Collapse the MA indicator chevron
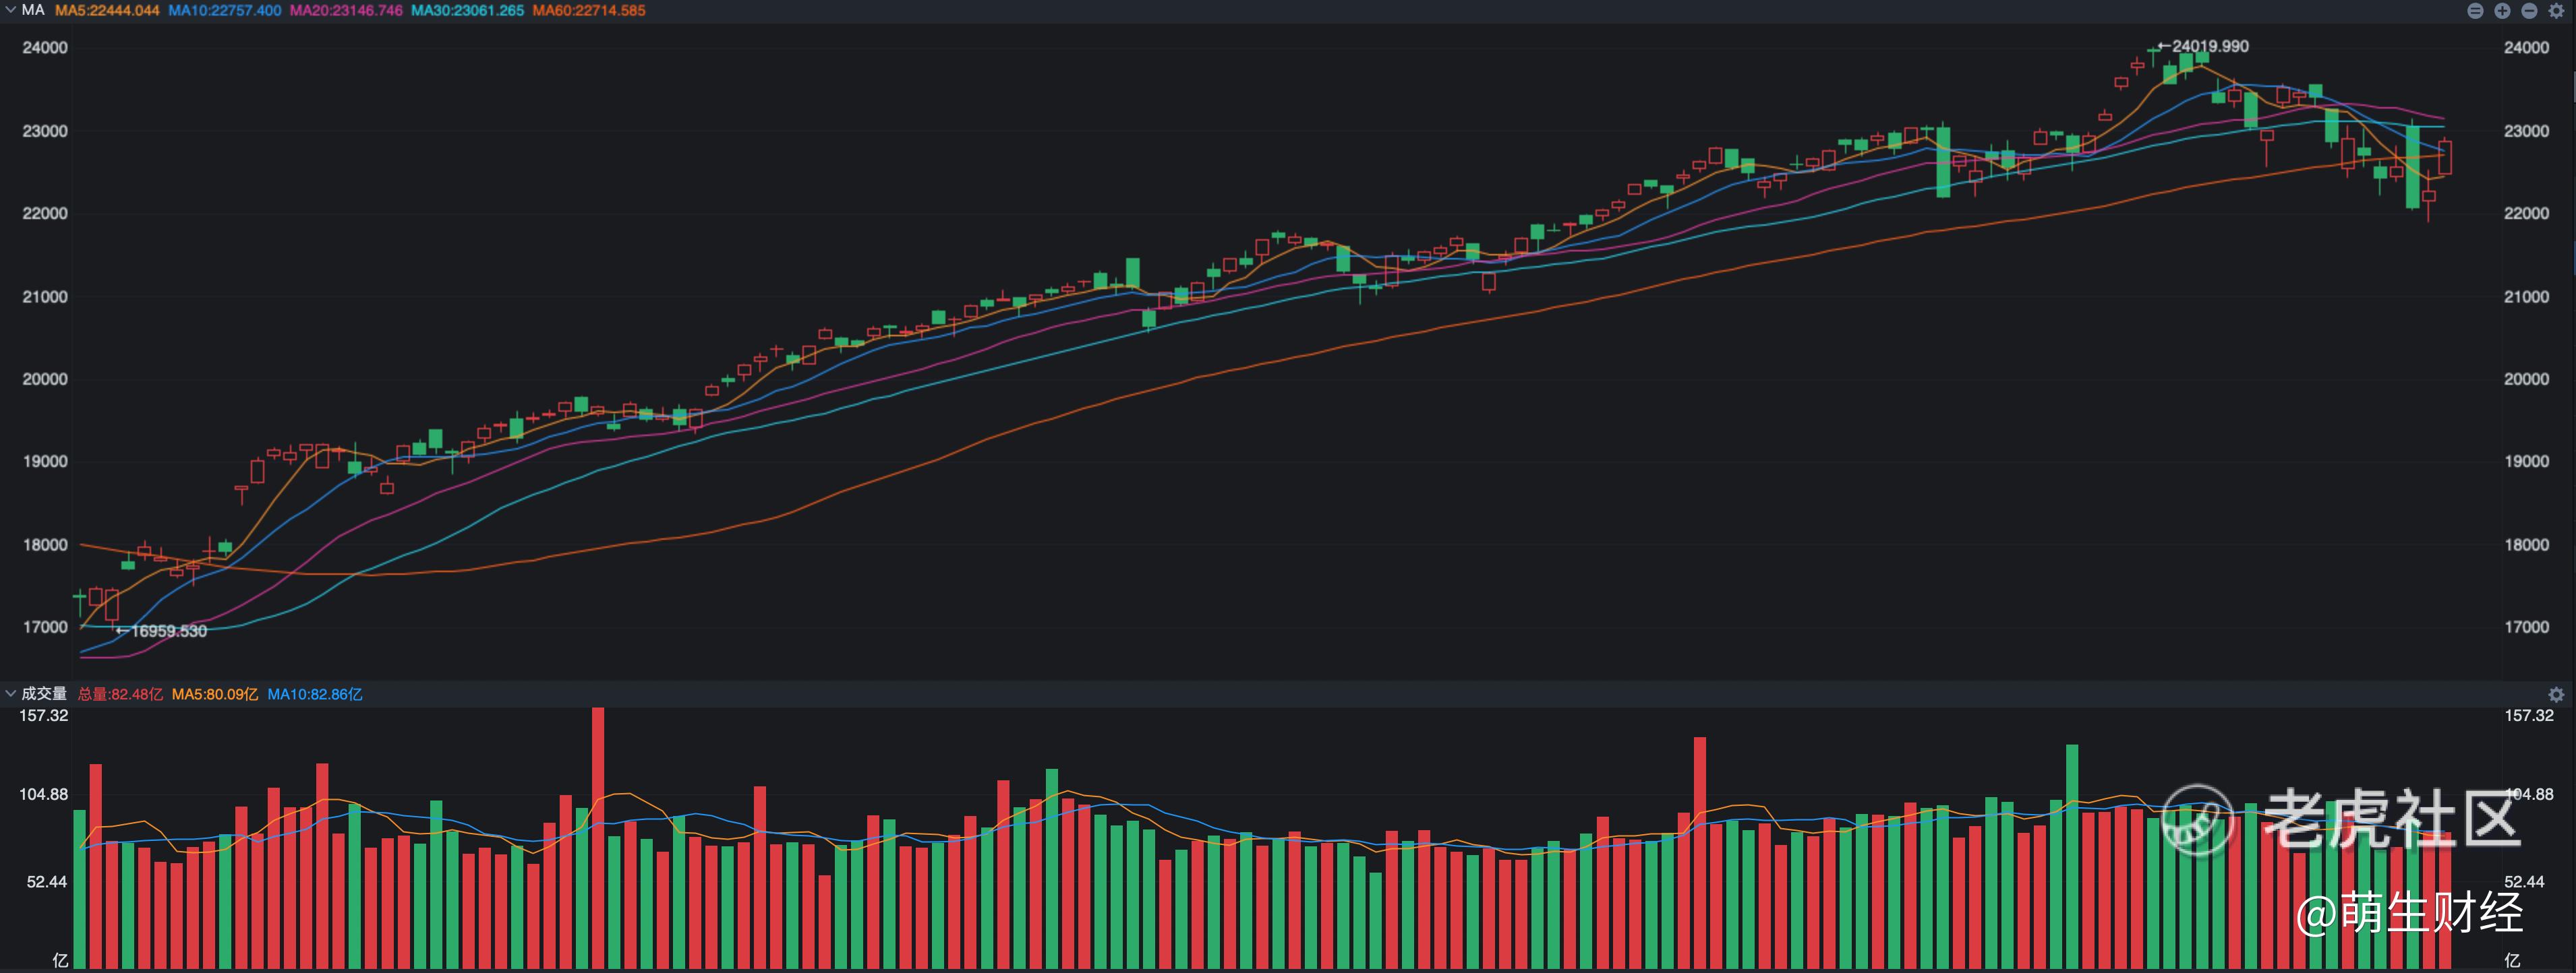The height and width of the screenshot is (973, 2576). click(x=10, y=10)
